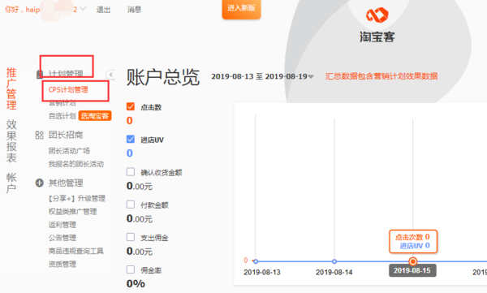Screen dimensions: 487x293
Task: Open the 消息 messages link
Action: pyautogui.click(x=134, y=10)
